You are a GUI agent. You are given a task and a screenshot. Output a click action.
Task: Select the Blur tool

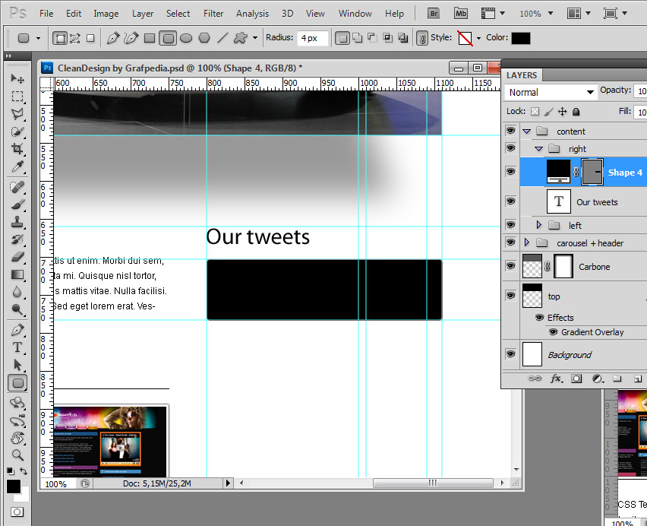click(17, 292)
